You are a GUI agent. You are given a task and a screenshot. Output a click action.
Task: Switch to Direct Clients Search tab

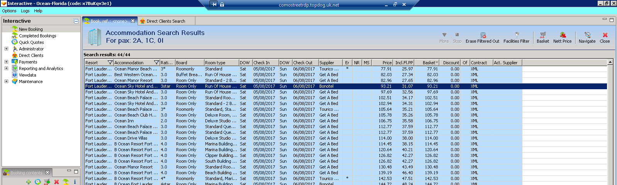165,21
